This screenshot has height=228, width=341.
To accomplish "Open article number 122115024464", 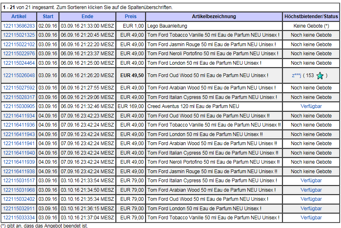I will point(19,63).
